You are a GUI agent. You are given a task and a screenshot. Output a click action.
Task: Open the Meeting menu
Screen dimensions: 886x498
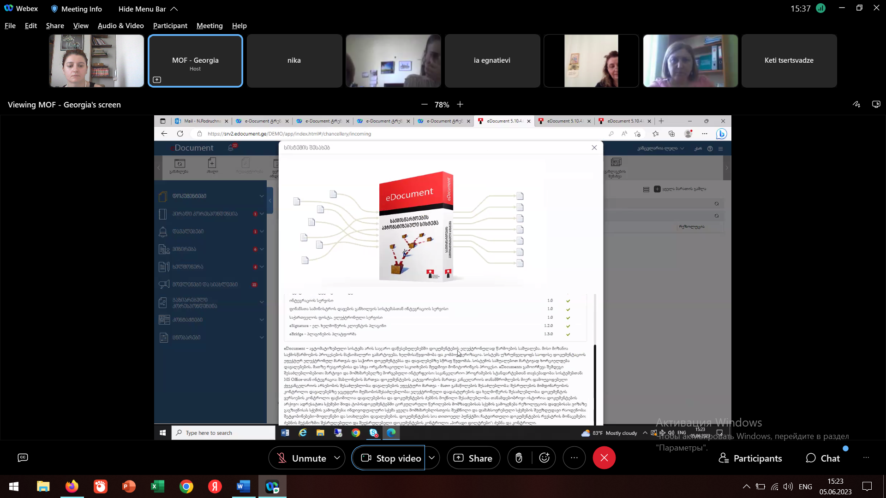(210, 26)
